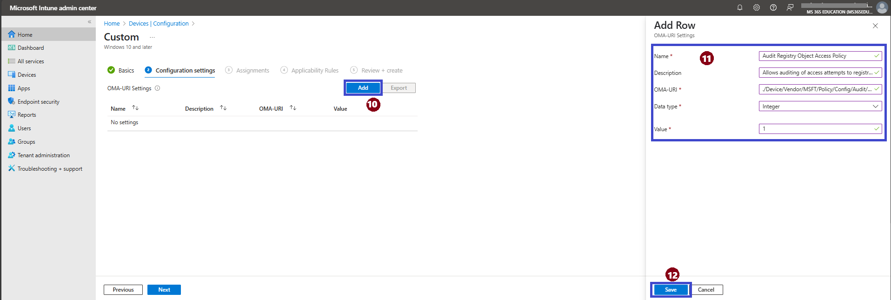This screenshot has height=300, width=891.
Task: Click the OMA-URI Settings info icon
Action: click(158, 88)
